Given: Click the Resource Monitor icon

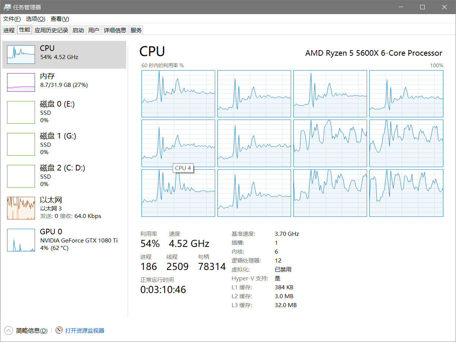Looking at the screenshot, I should point(59,330).
